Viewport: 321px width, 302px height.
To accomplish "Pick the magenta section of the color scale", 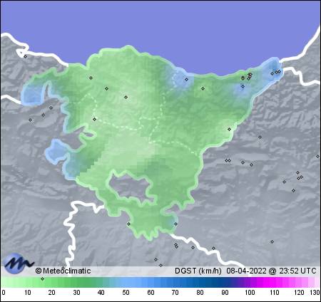I will pyautogui.click(x=266, y=282).
